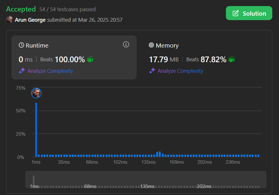The height and width of the screenshot is (195, 279).
Task: Open Analyze Complexity under Runtime
Action: (50, 71)
